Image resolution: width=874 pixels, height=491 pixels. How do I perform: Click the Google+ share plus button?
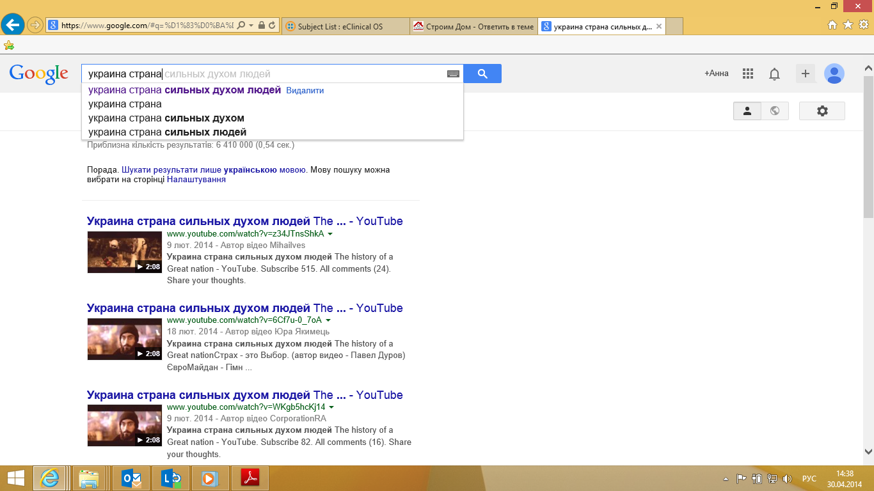(806, 74)
